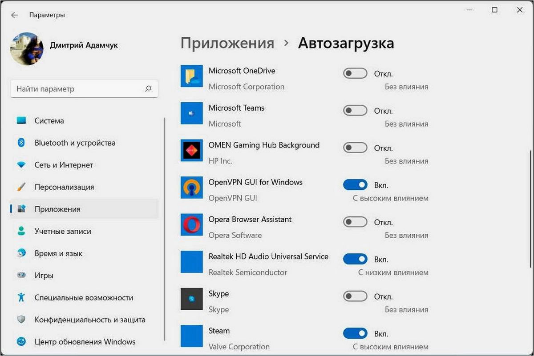Image resolution: width=534 pixels, height=356 pixels.
Task: Click the Сеть и Интернет wifi icon
Action: point(21,165)
